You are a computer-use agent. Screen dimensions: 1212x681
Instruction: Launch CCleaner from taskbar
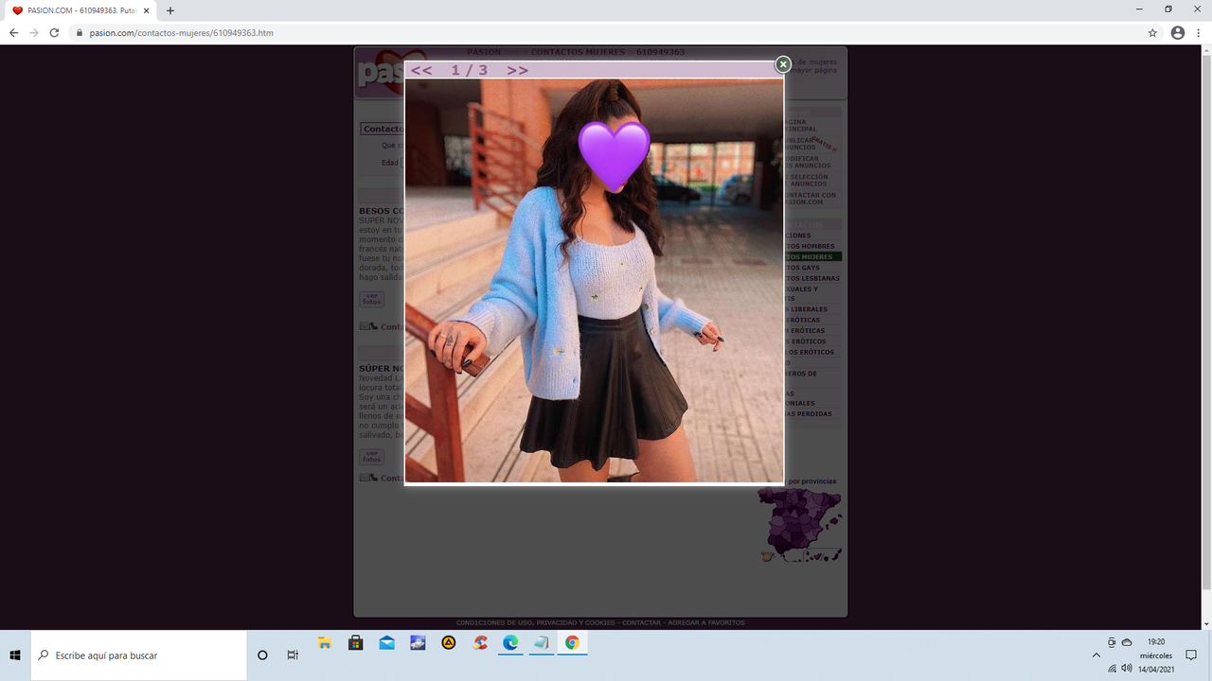point(480,643)
